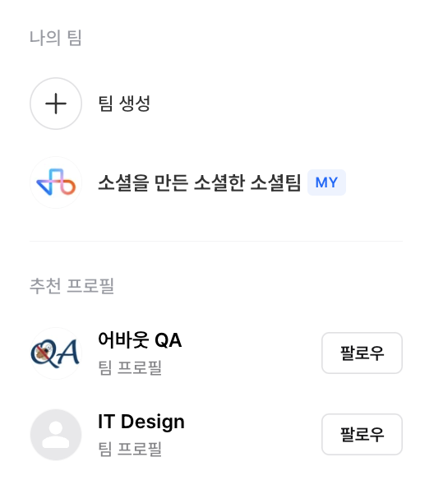Follow the IT Design team with 팔로우
Viewport: 434px width, 480px height.
pyautogui.click(x=362, y=435)
